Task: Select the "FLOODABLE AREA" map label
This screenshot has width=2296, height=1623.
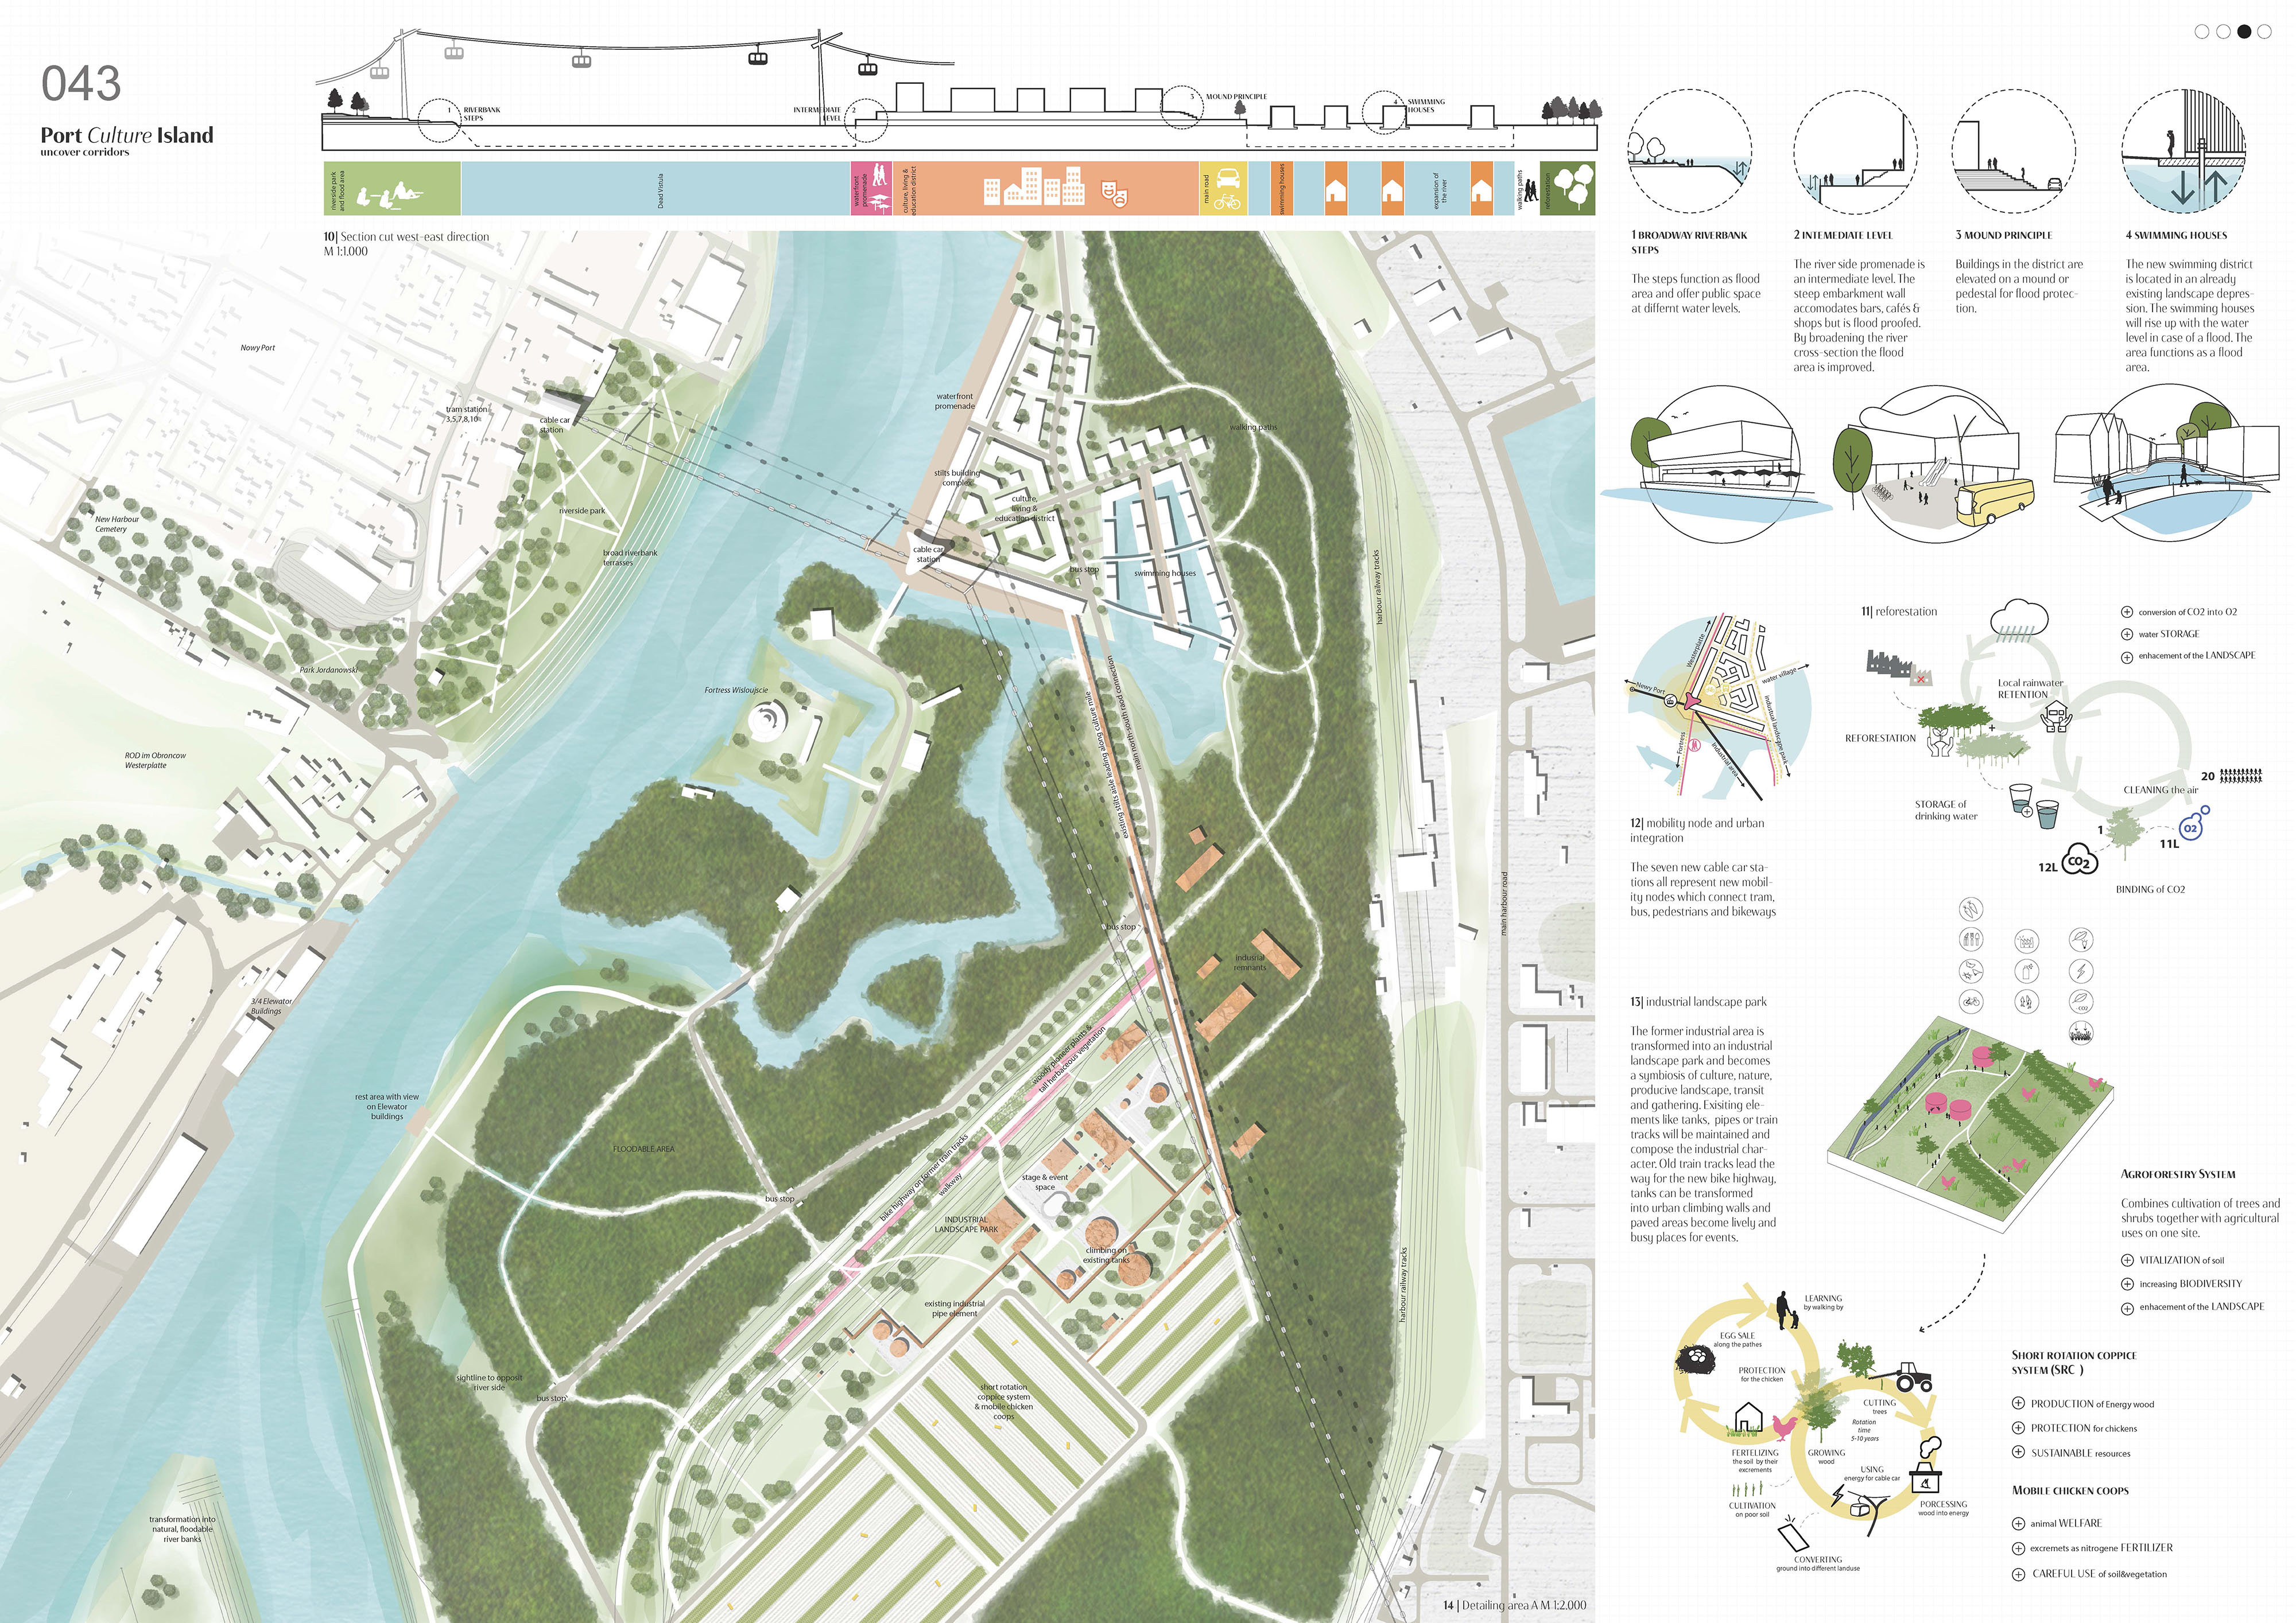Action: 643,1149
